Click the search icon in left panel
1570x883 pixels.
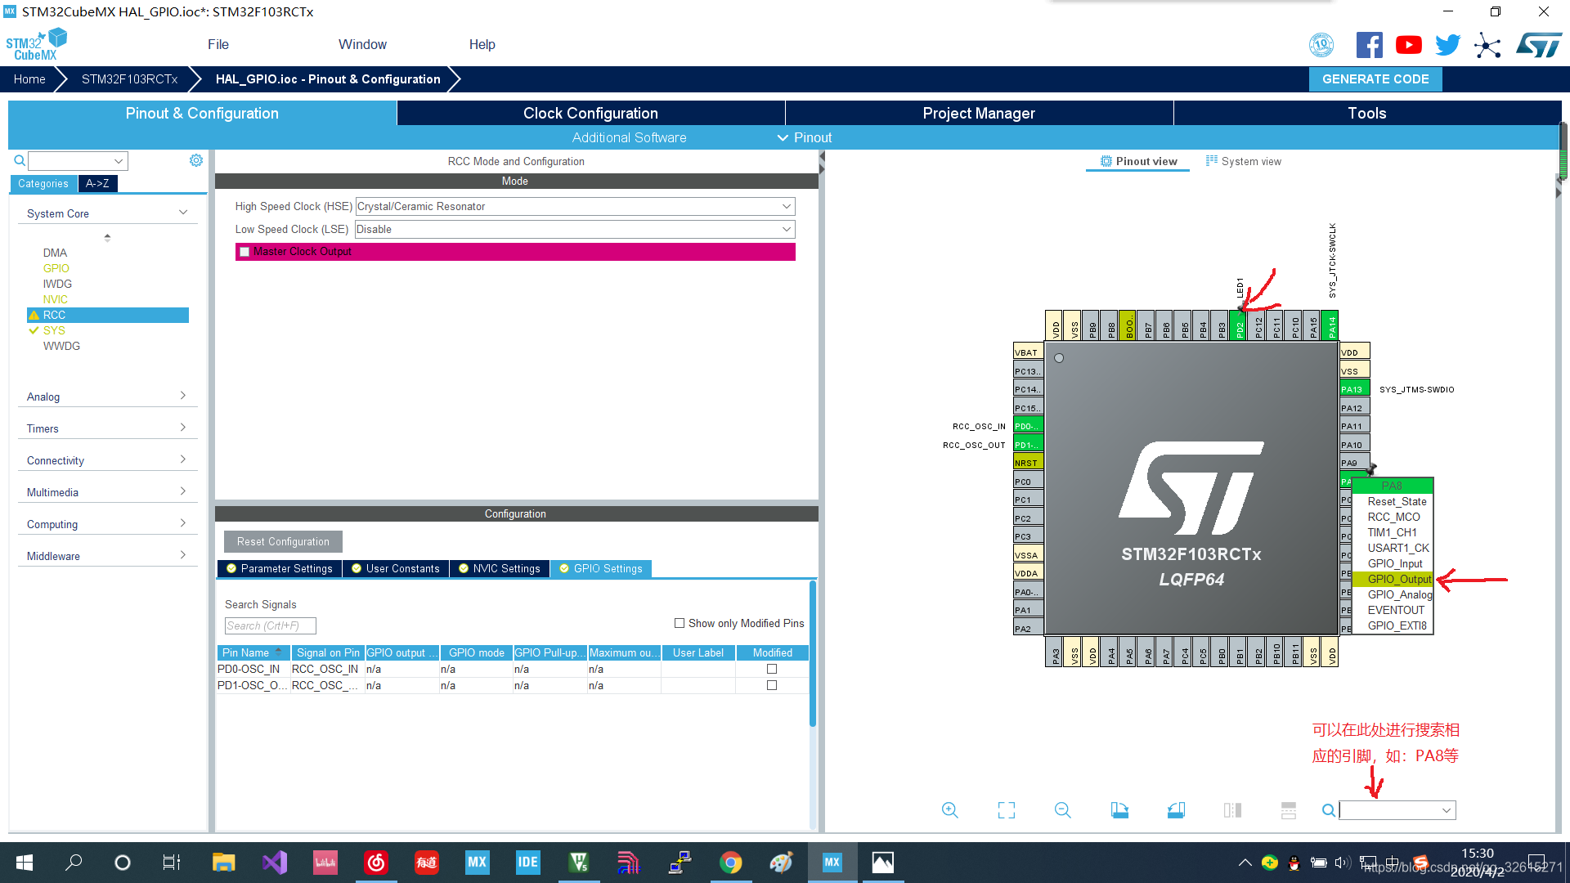coord(20,160)
